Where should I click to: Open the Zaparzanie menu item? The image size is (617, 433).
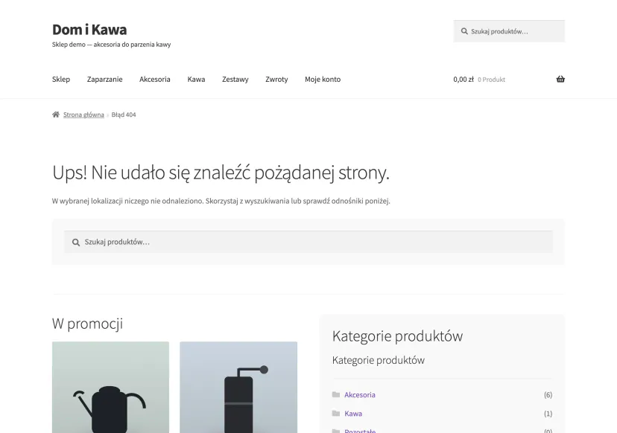[x=104, y=79]
